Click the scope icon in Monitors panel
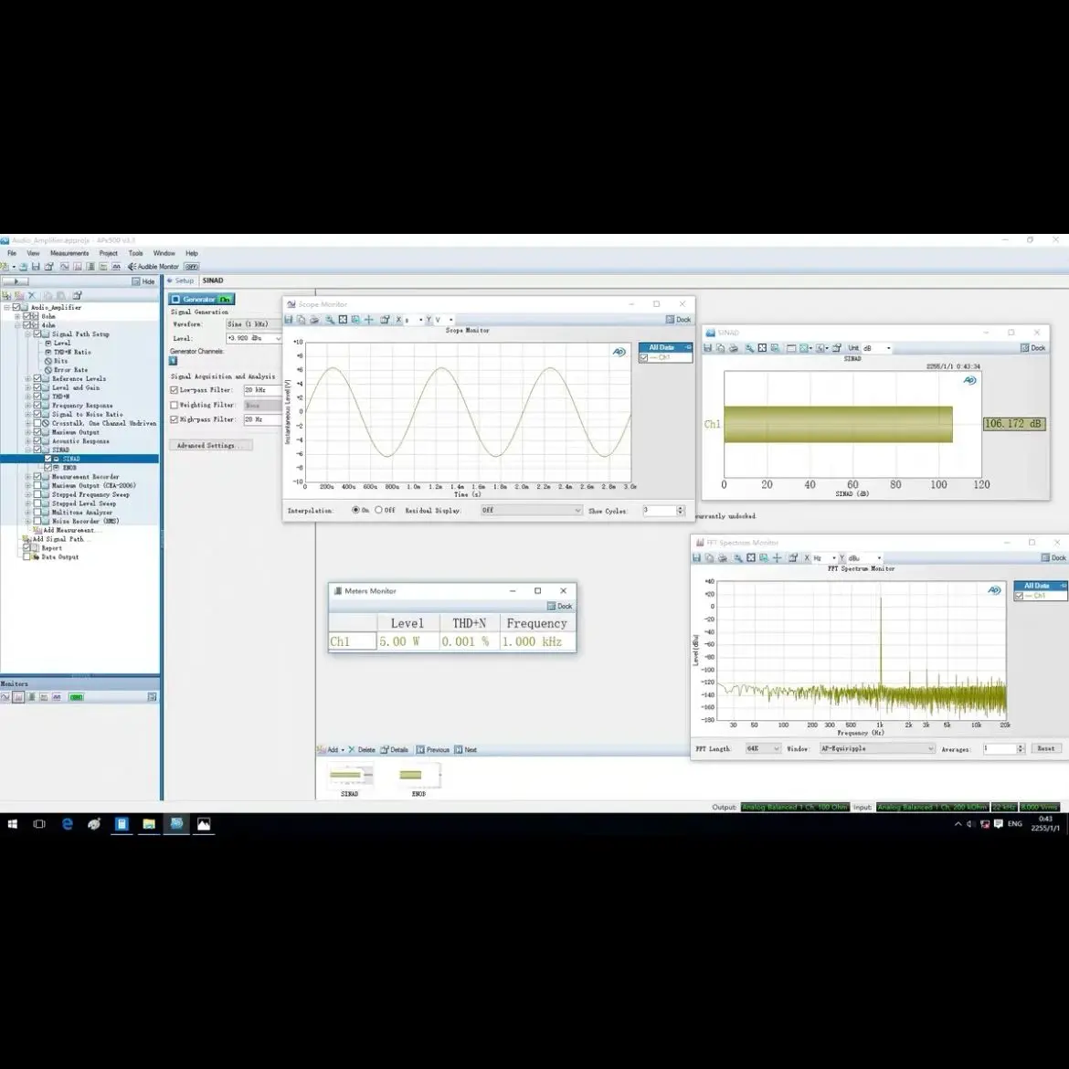The height and width of the screenshot is (1069, 1069). 5,697
